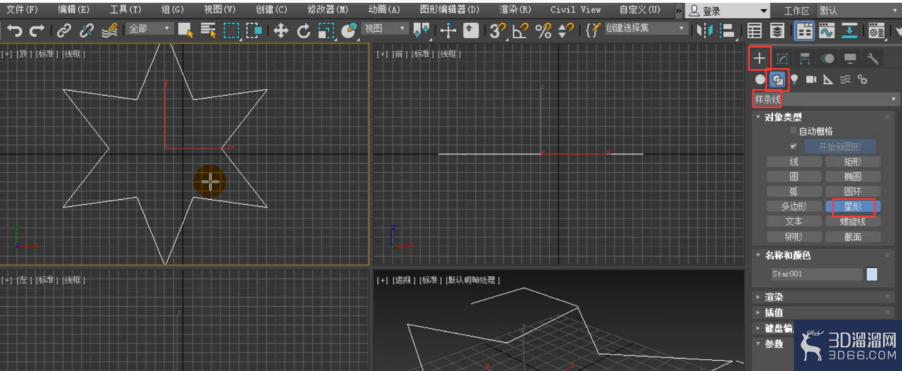Click the 矩形 rectangle shape button

coord(853,161)
